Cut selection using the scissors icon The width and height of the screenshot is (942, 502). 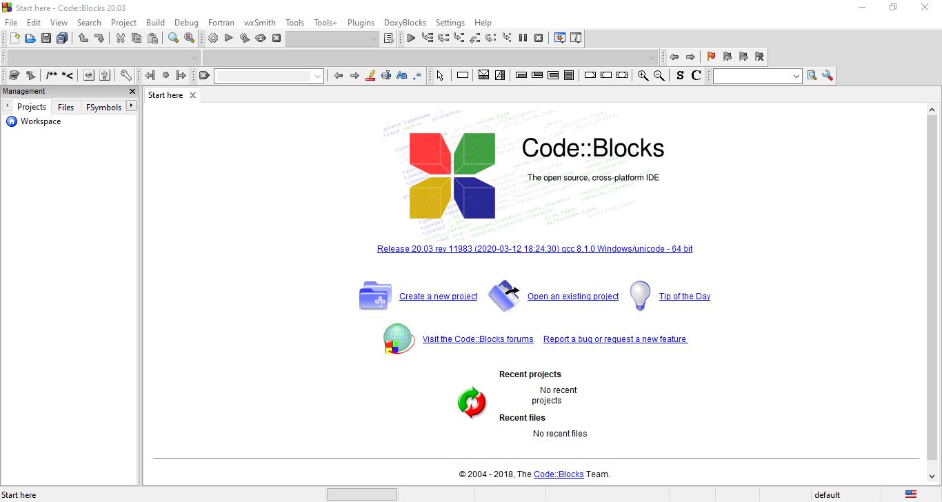(121, 39)
